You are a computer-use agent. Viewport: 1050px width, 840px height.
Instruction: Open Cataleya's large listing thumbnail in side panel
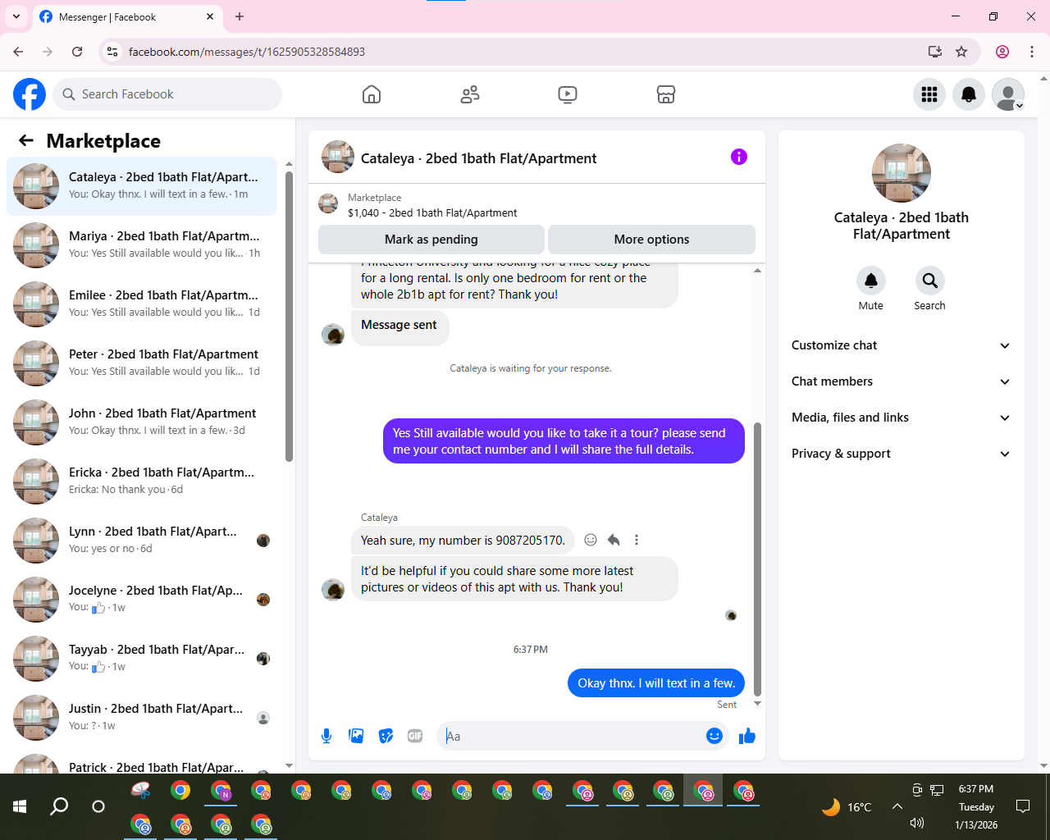coord(902,173)
